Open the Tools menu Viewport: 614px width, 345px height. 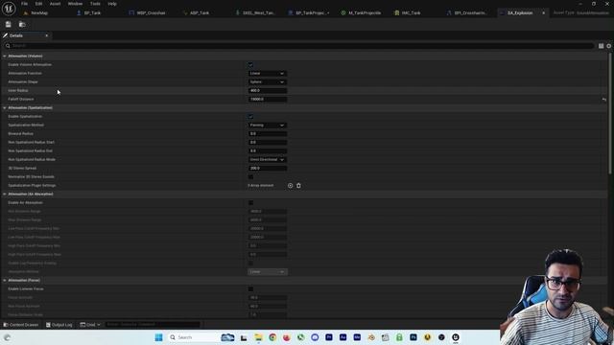coord(95,4)
